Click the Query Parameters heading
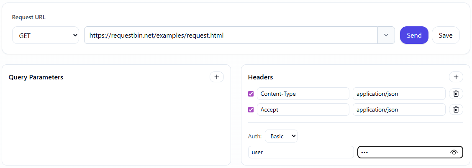This screenshot has width=472, height=168. point(36,77)
